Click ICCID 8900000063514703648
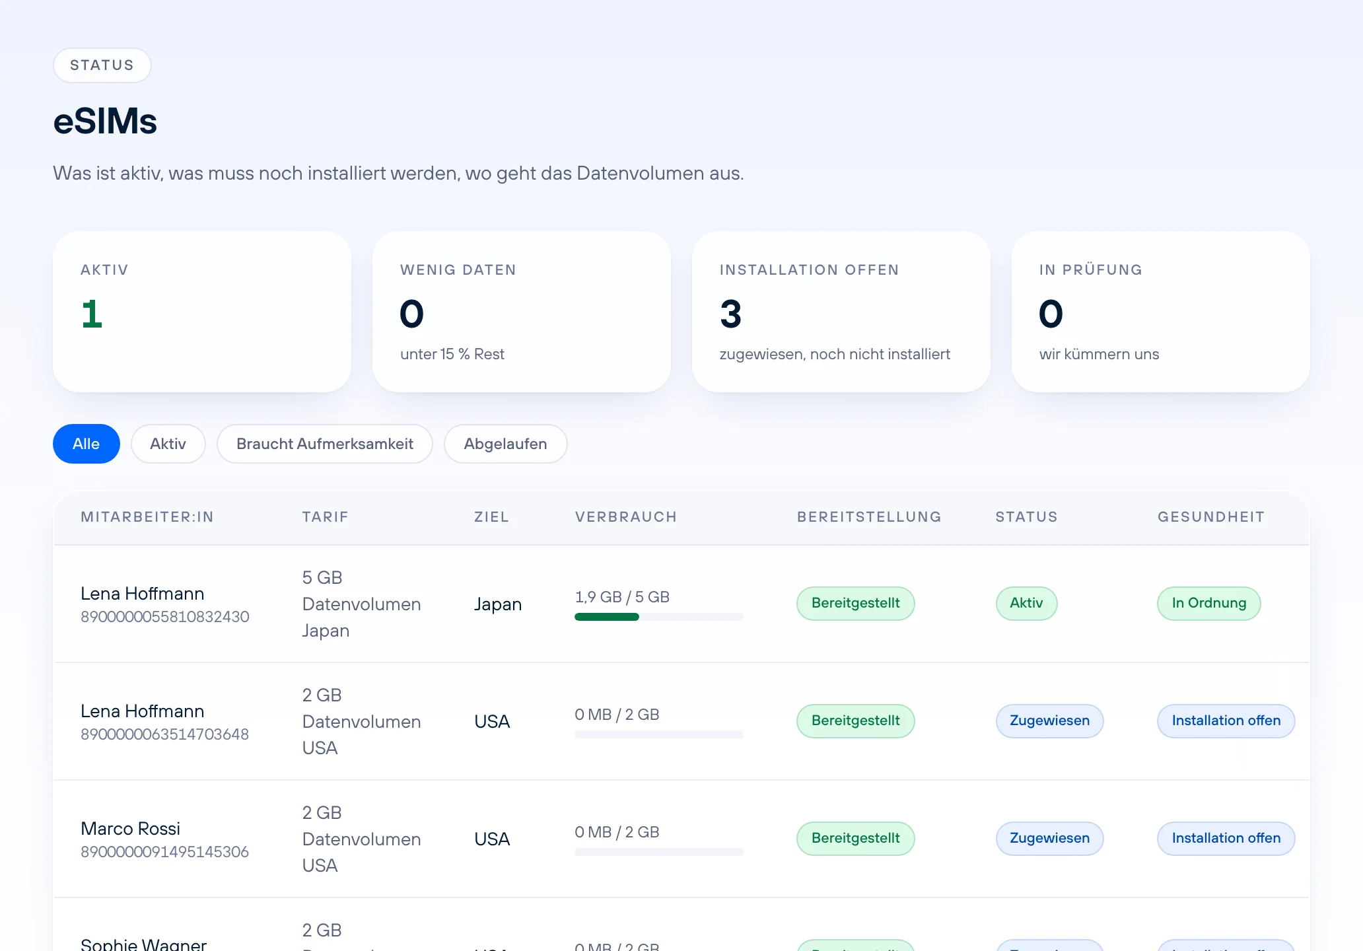The width and height of the screenshot is (1363, 951). [x=165, y=734]
